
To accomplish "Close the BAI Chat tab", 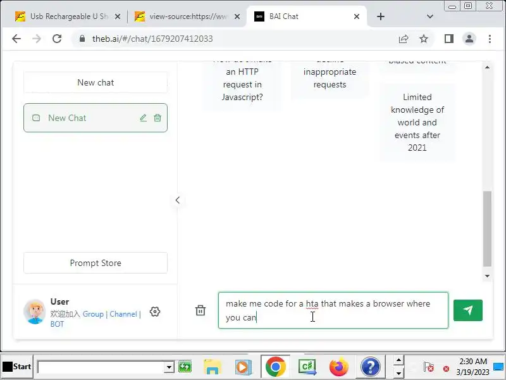I will click(x=357, y=16).
